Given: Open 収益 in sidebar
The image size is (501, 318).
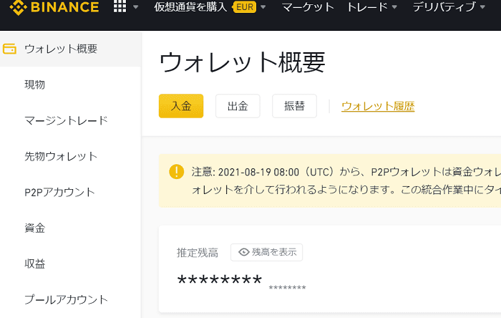Looking at the screenshot, I should point(35,264).
